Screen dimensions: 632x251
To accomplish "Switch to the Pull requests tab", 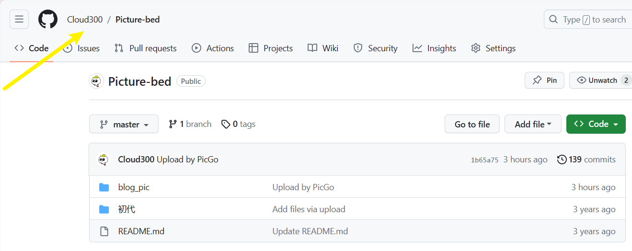I will click(146, 48).
